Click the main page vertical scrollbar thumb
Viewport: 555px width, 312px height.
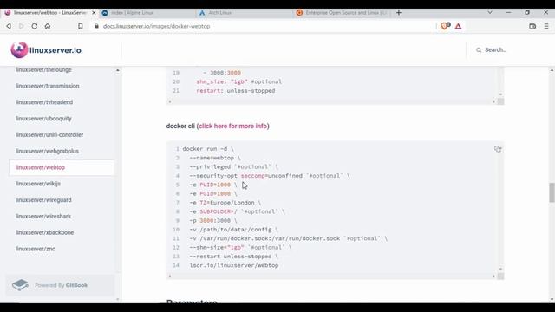pyautogui.click(x=552, y=192)
